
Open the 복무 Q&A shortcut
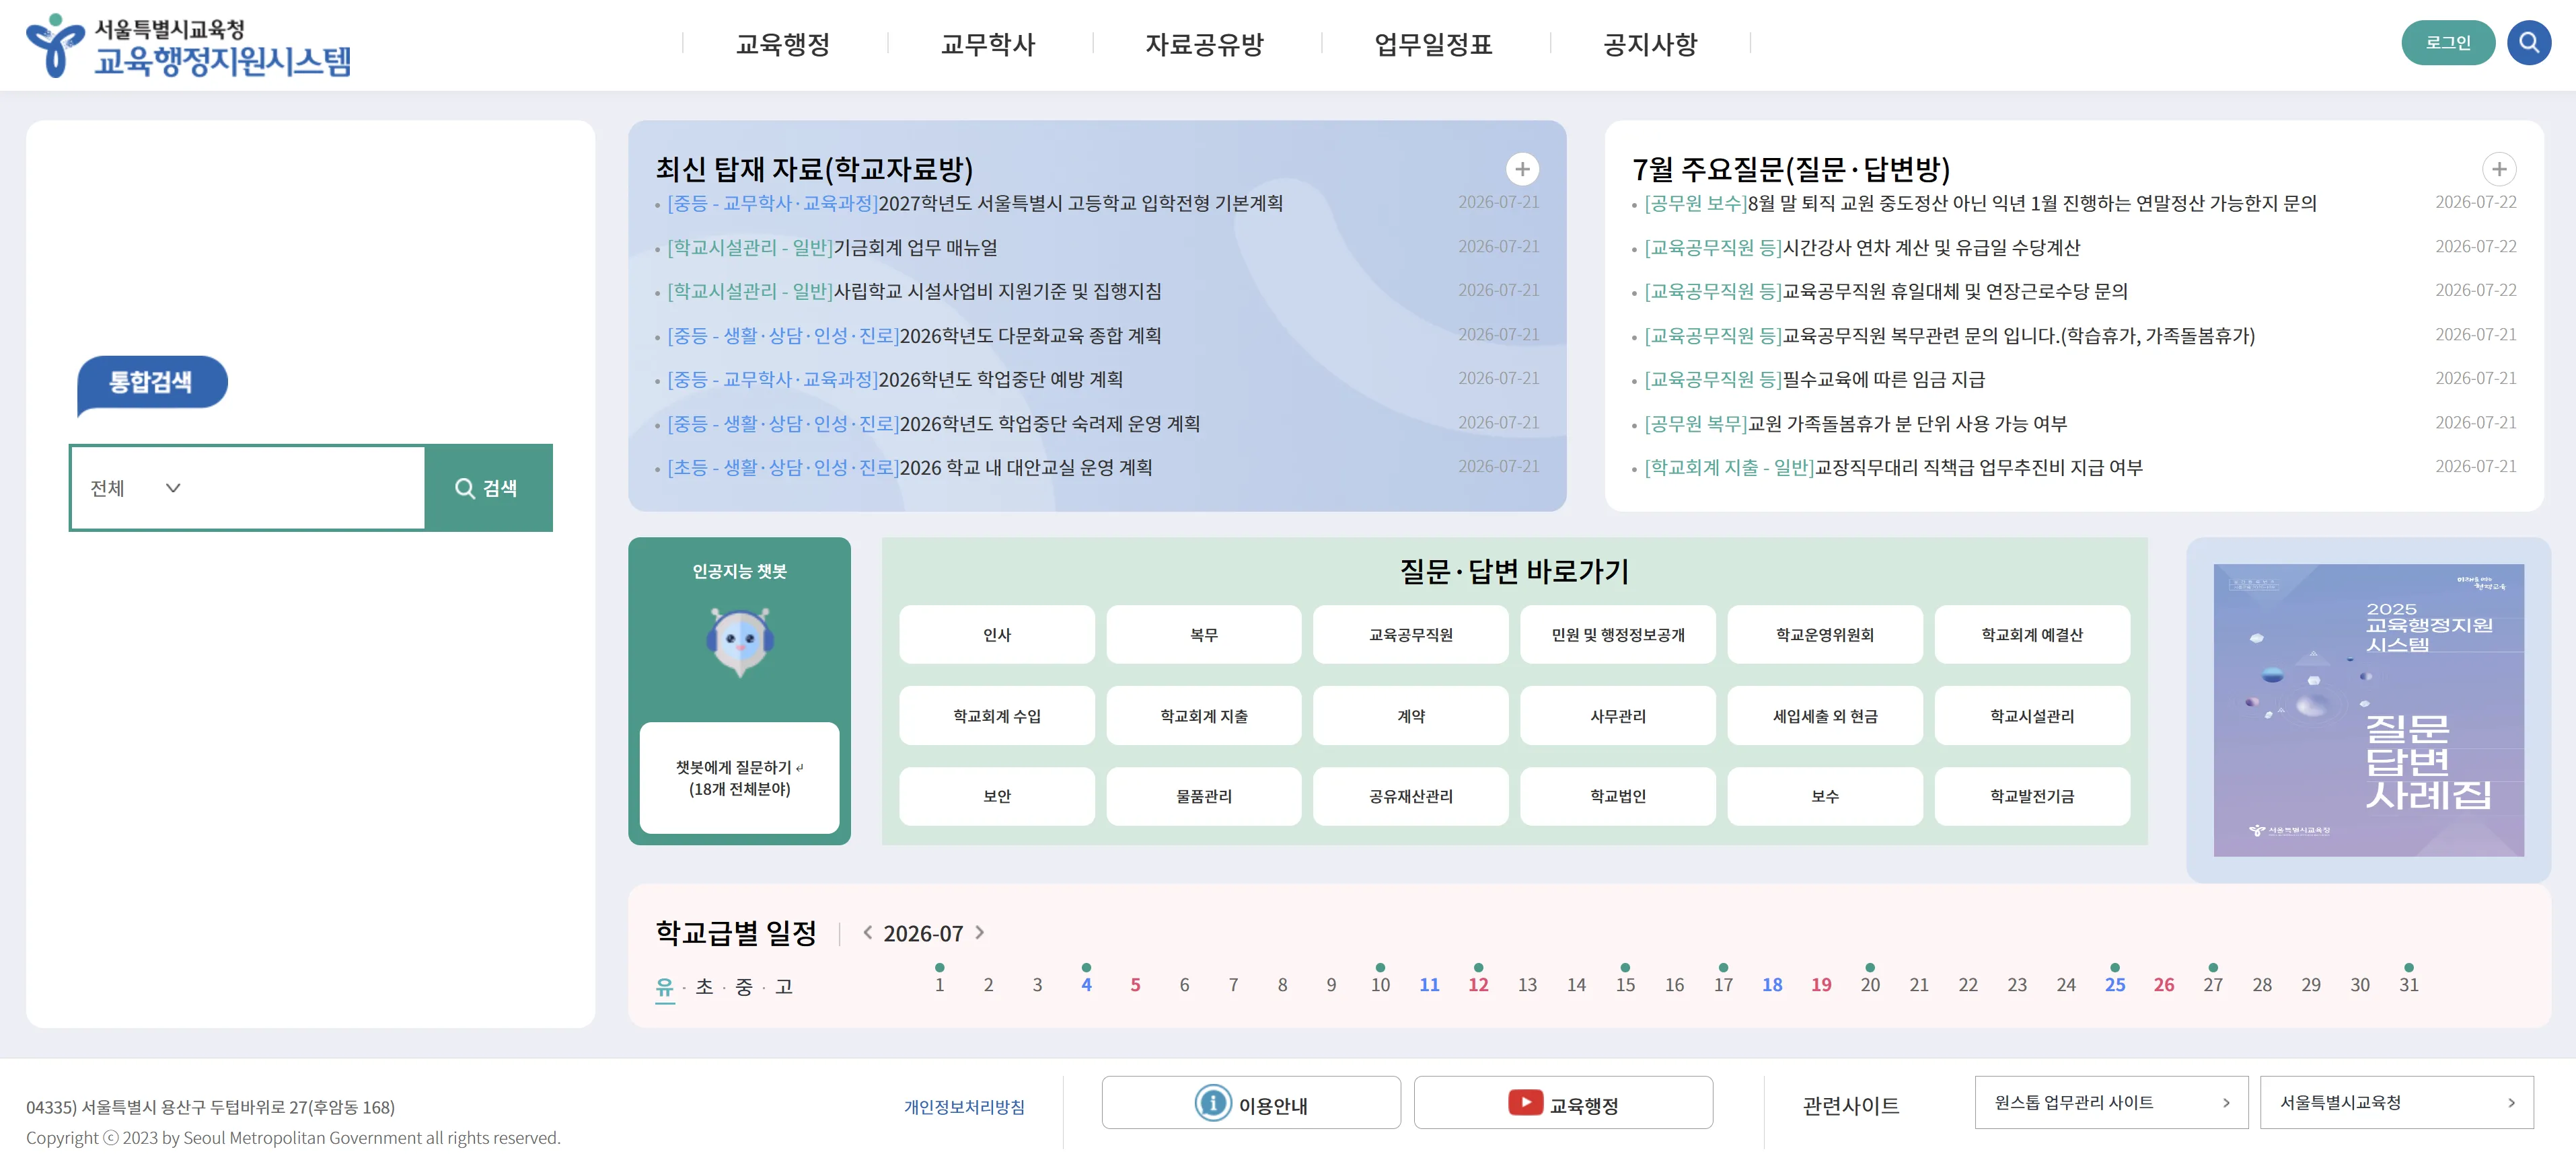tap(1203, 635)
